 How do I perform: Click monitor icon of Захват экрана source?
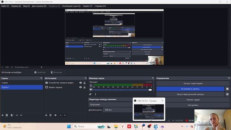tap(47, 87)
